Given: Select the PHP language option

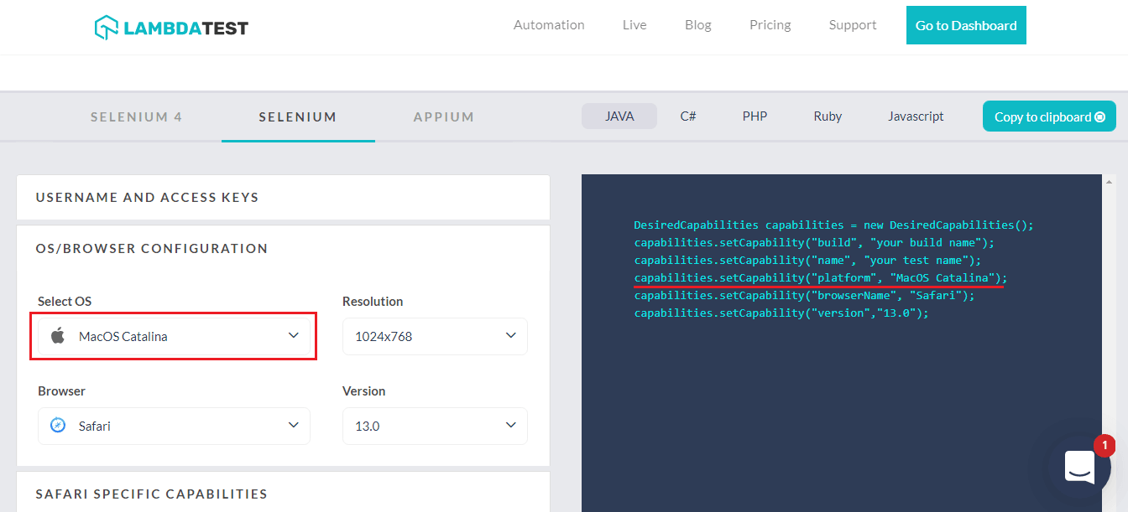Looking at the screenshot, I should 755,116.
